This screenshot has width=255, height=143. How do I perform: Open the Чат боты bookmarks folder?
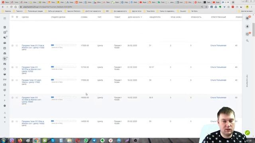click(193, 11)
